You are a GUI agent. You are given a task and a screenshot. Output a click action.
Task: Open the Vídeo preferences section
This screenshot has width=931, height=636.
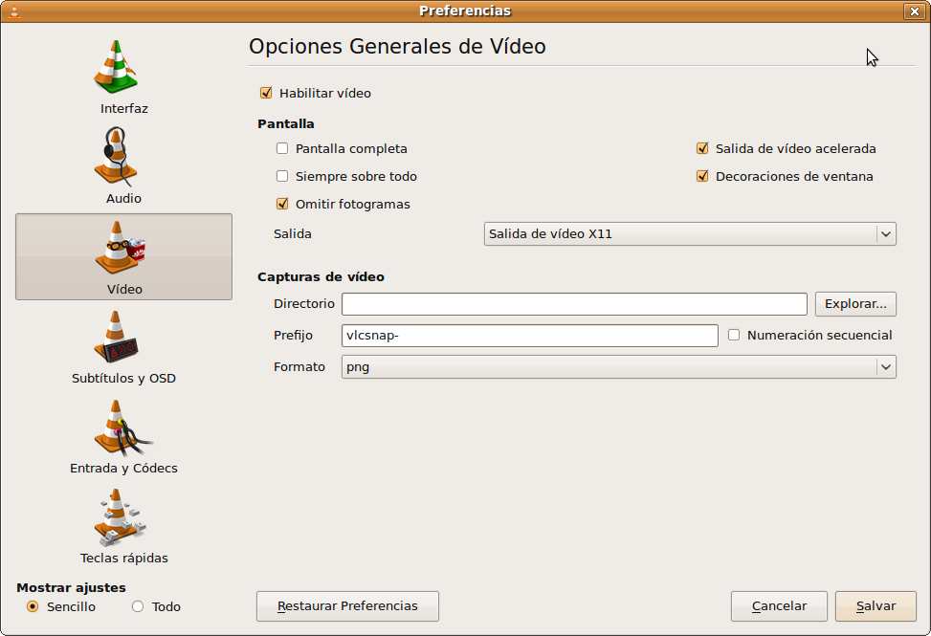pos(122,247)
